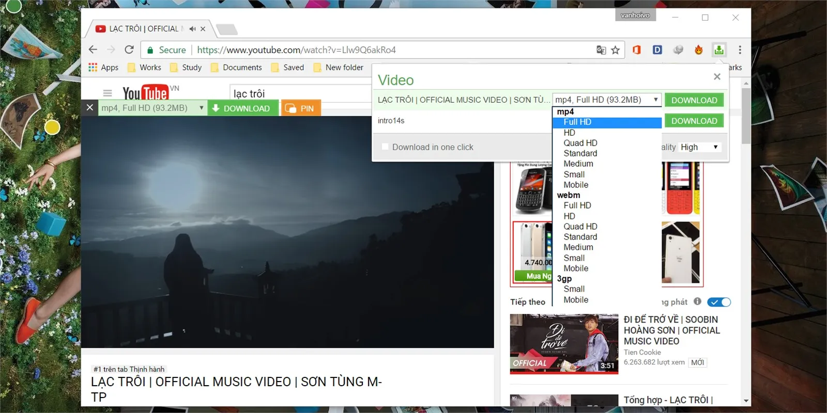Go to YouTube home via logo

coord(146,92)
